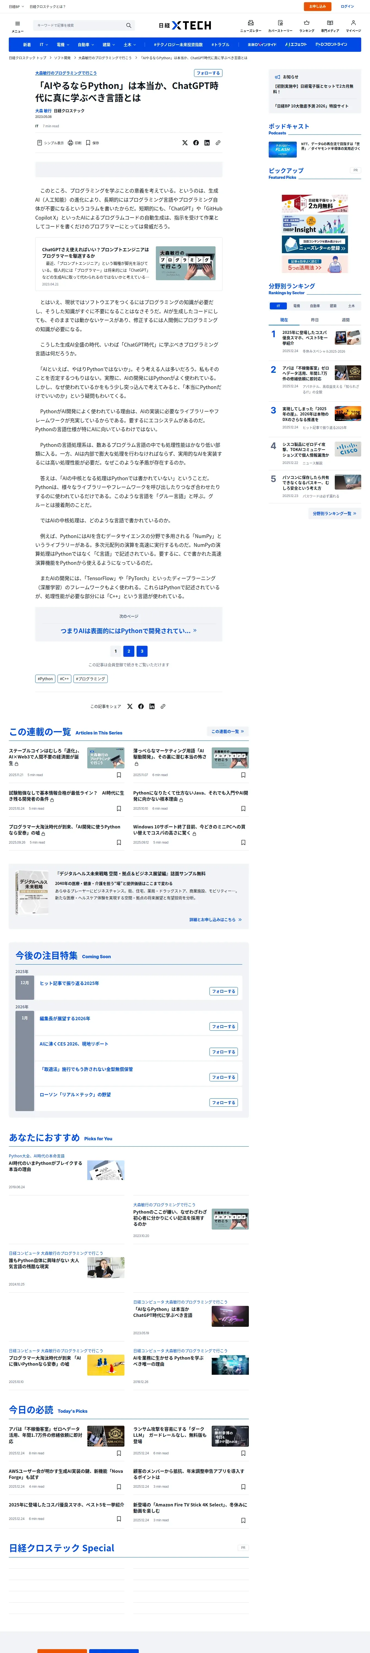Expand the 土木 menu in navbar
The image size is (370, 1653).
pos(130,45)
